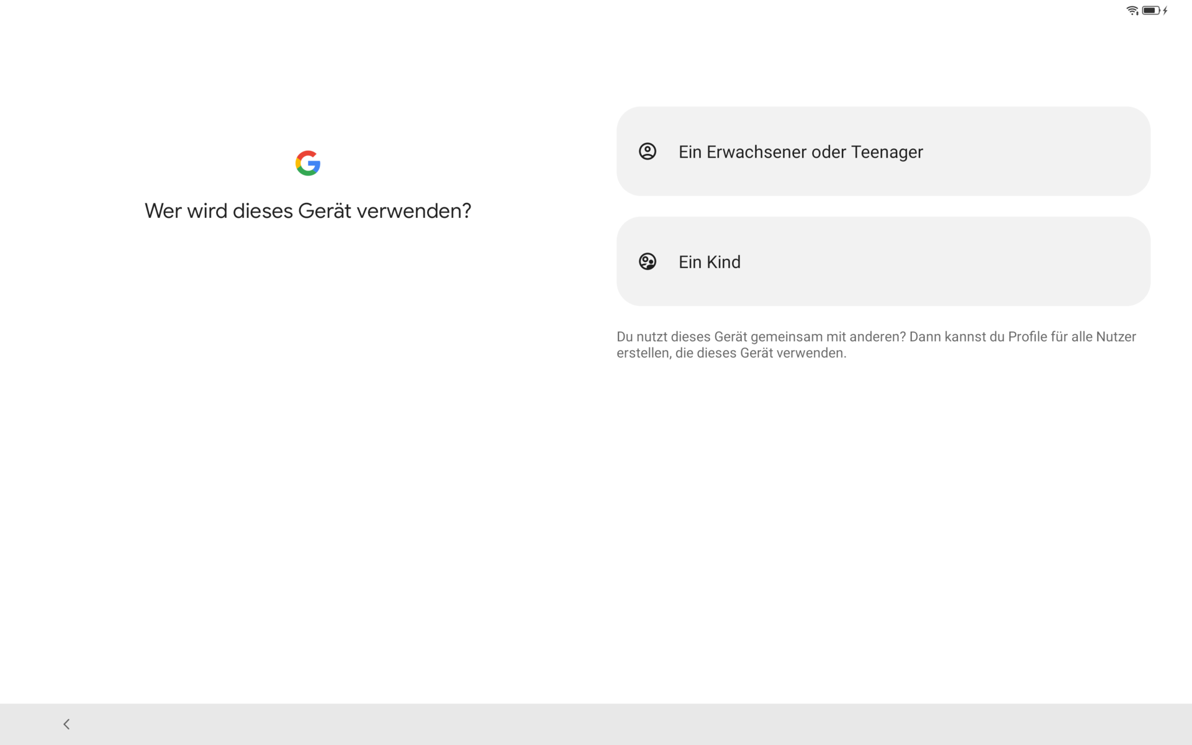1192x745 pixels.
Task: Click the Google logo
Action: tap(308, 163)
